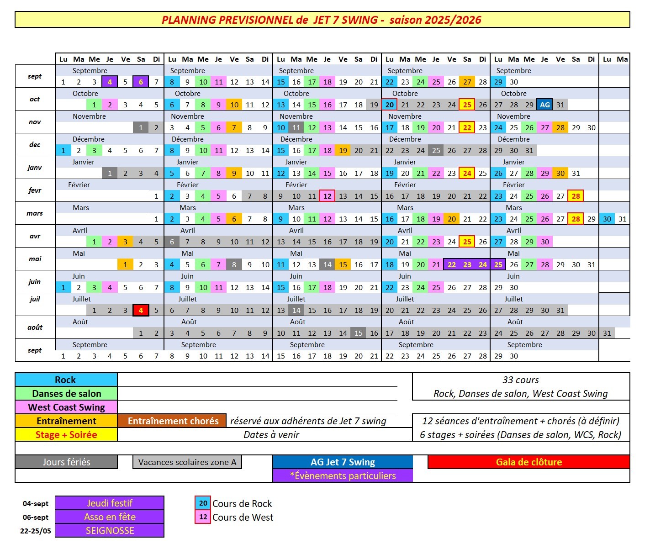Image resolution: width=650 pixels, height=549 pixels.
Task: Click the boxed 12 beside Cours de West
Action: point(203,517)
